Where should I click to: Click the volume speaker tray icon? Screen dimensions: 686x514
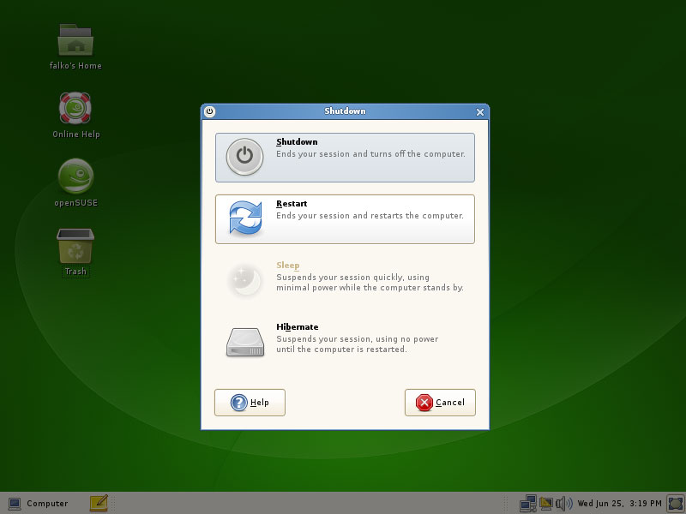pyautogui.click(x=564, y=504)
